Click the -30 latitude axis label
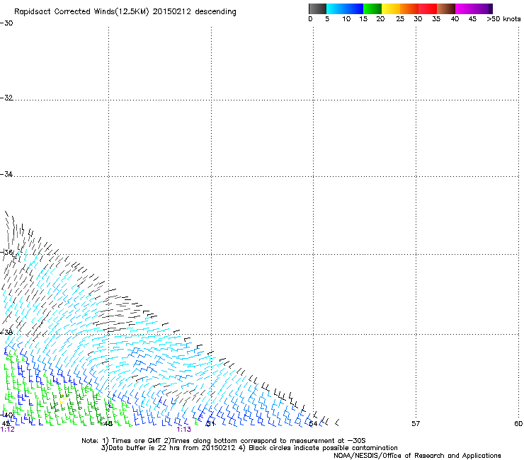Image resolution: width=524 pixels, height=460 pixels. click(6, 23)
